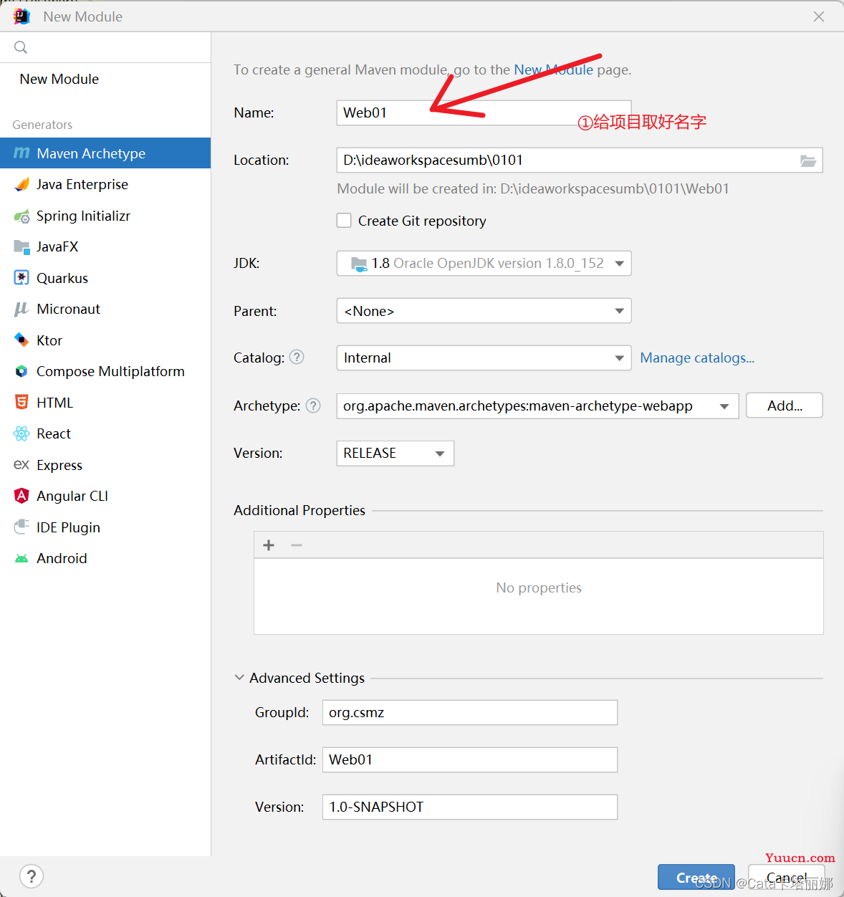
Task: Click the Add... archetype button
Action: [x=785, y=406]
